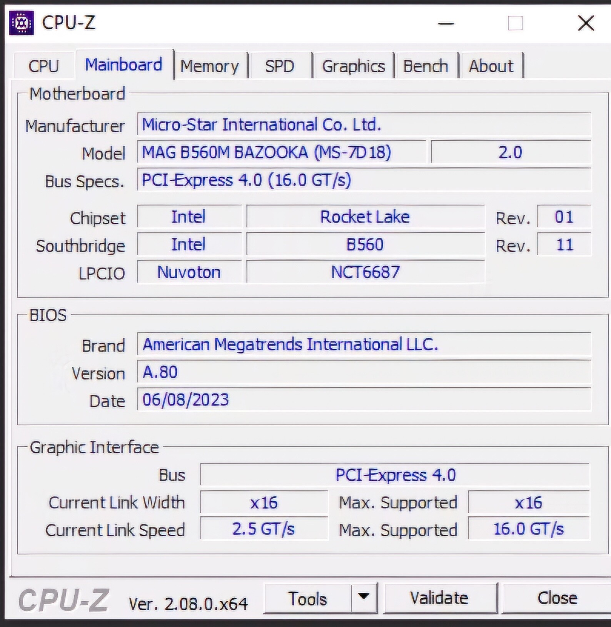Click the BIOS Version A.80 field

[x=364, y=372]
